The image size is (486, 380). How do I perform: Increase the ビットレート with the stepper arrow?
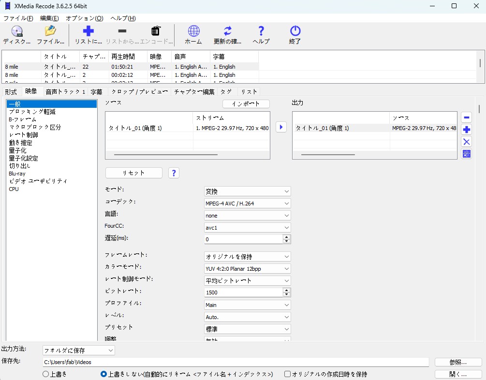tap(287, 290)
